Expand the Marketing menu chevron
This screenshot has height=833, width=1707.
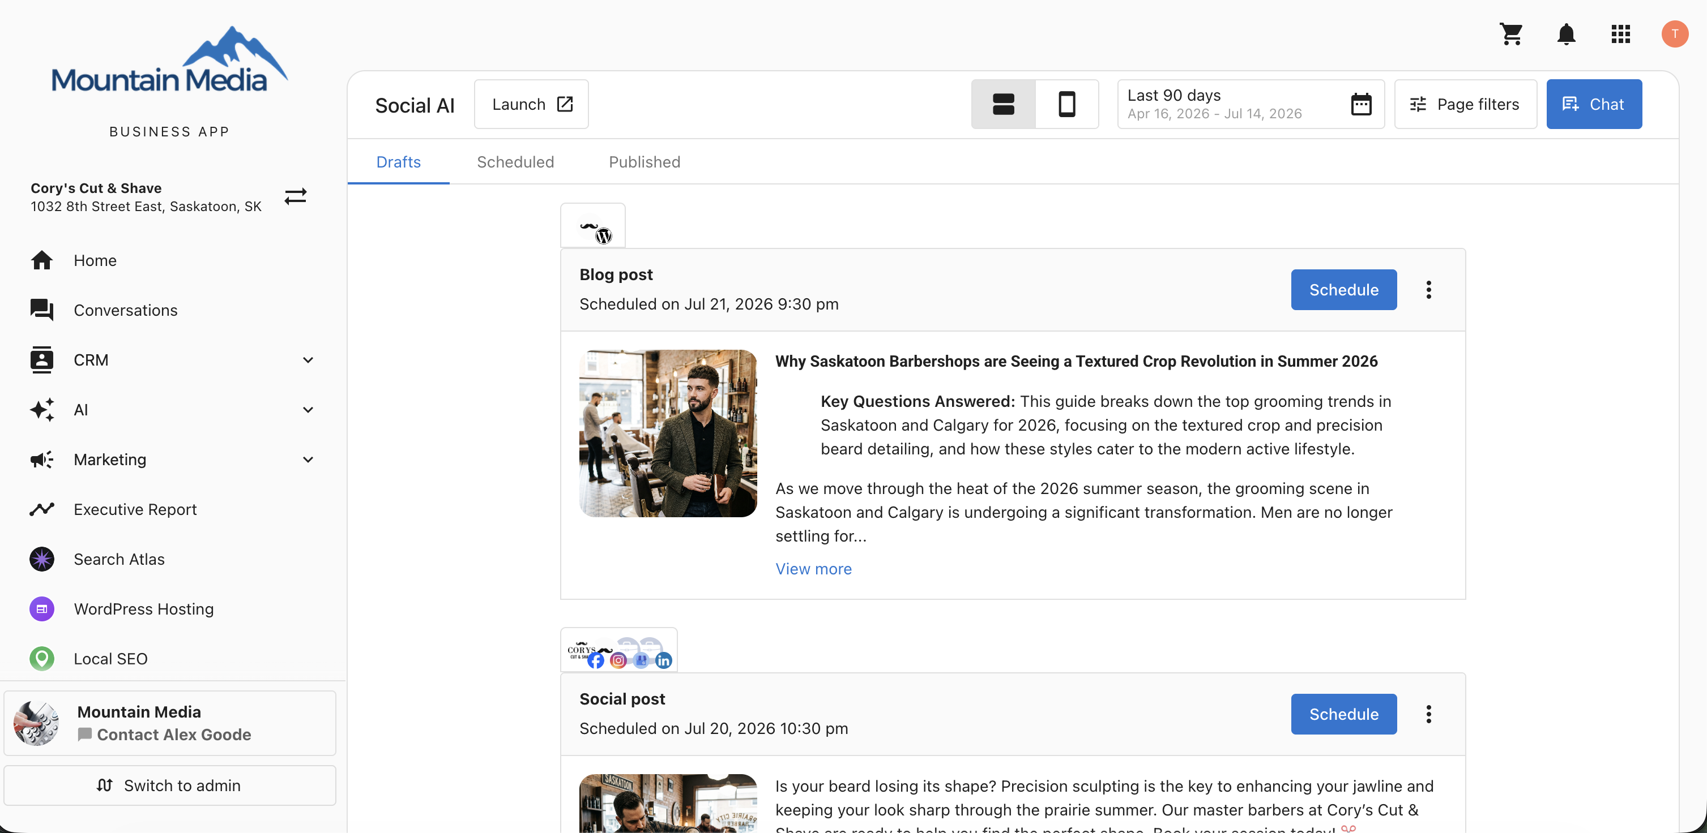tap(308, 460)
